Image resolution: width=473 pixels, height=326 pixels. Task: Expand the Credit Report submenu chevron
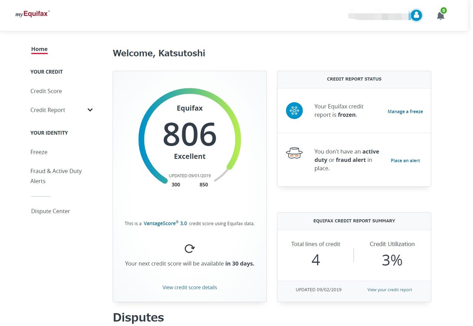(90, 110)
